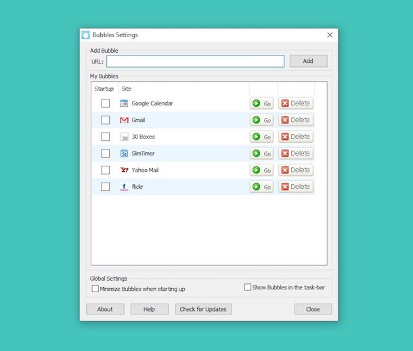
Task: Toggle the SlimTimer startup checkbox
Action: point(106,154)
